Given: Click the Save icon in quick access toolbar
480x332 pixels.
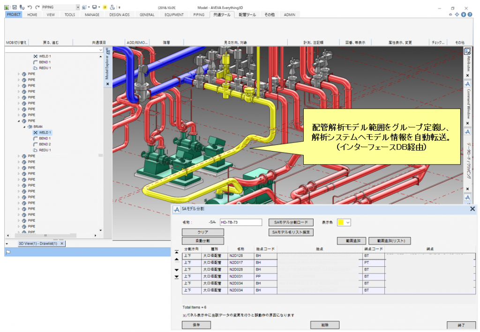Looking at the screenshot, I should [x=15, y=7].
